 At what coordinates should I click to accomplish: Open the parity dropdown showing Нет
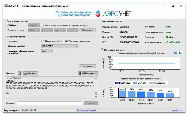[x=60, y=30]
